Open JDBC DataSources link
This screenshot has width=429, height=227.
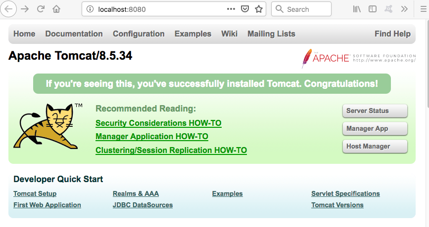[143, 205]
